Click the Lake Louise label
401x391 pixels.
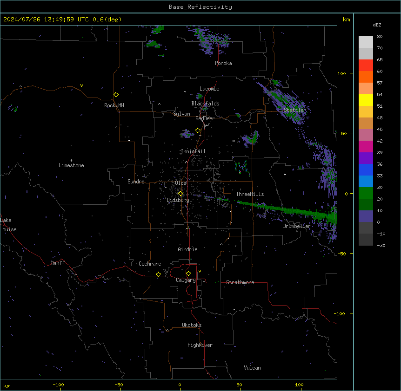coord(8,225)
